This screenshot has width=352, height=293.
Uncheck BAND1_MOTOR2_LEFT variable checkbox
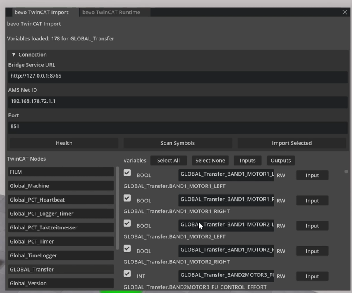tap(127, 223)
